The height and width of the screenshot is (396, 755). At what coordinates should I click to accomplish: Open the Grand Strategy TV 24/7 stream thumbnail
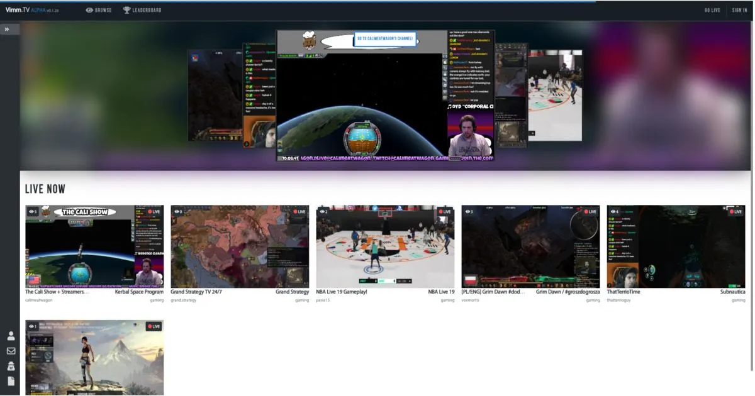click(x=240, y=246)
